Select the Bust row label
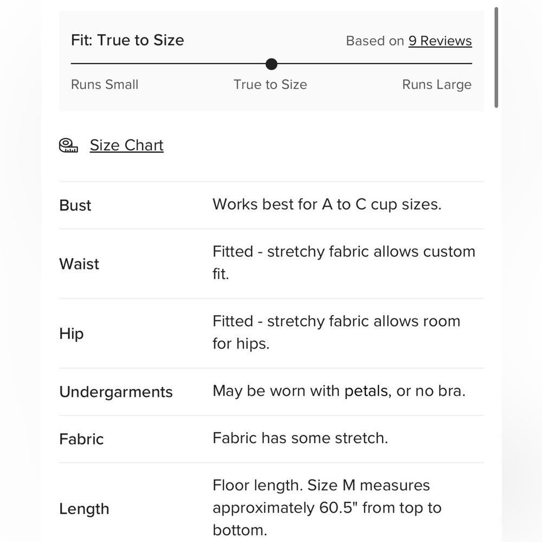542x542 pixels. coord(75,205)
